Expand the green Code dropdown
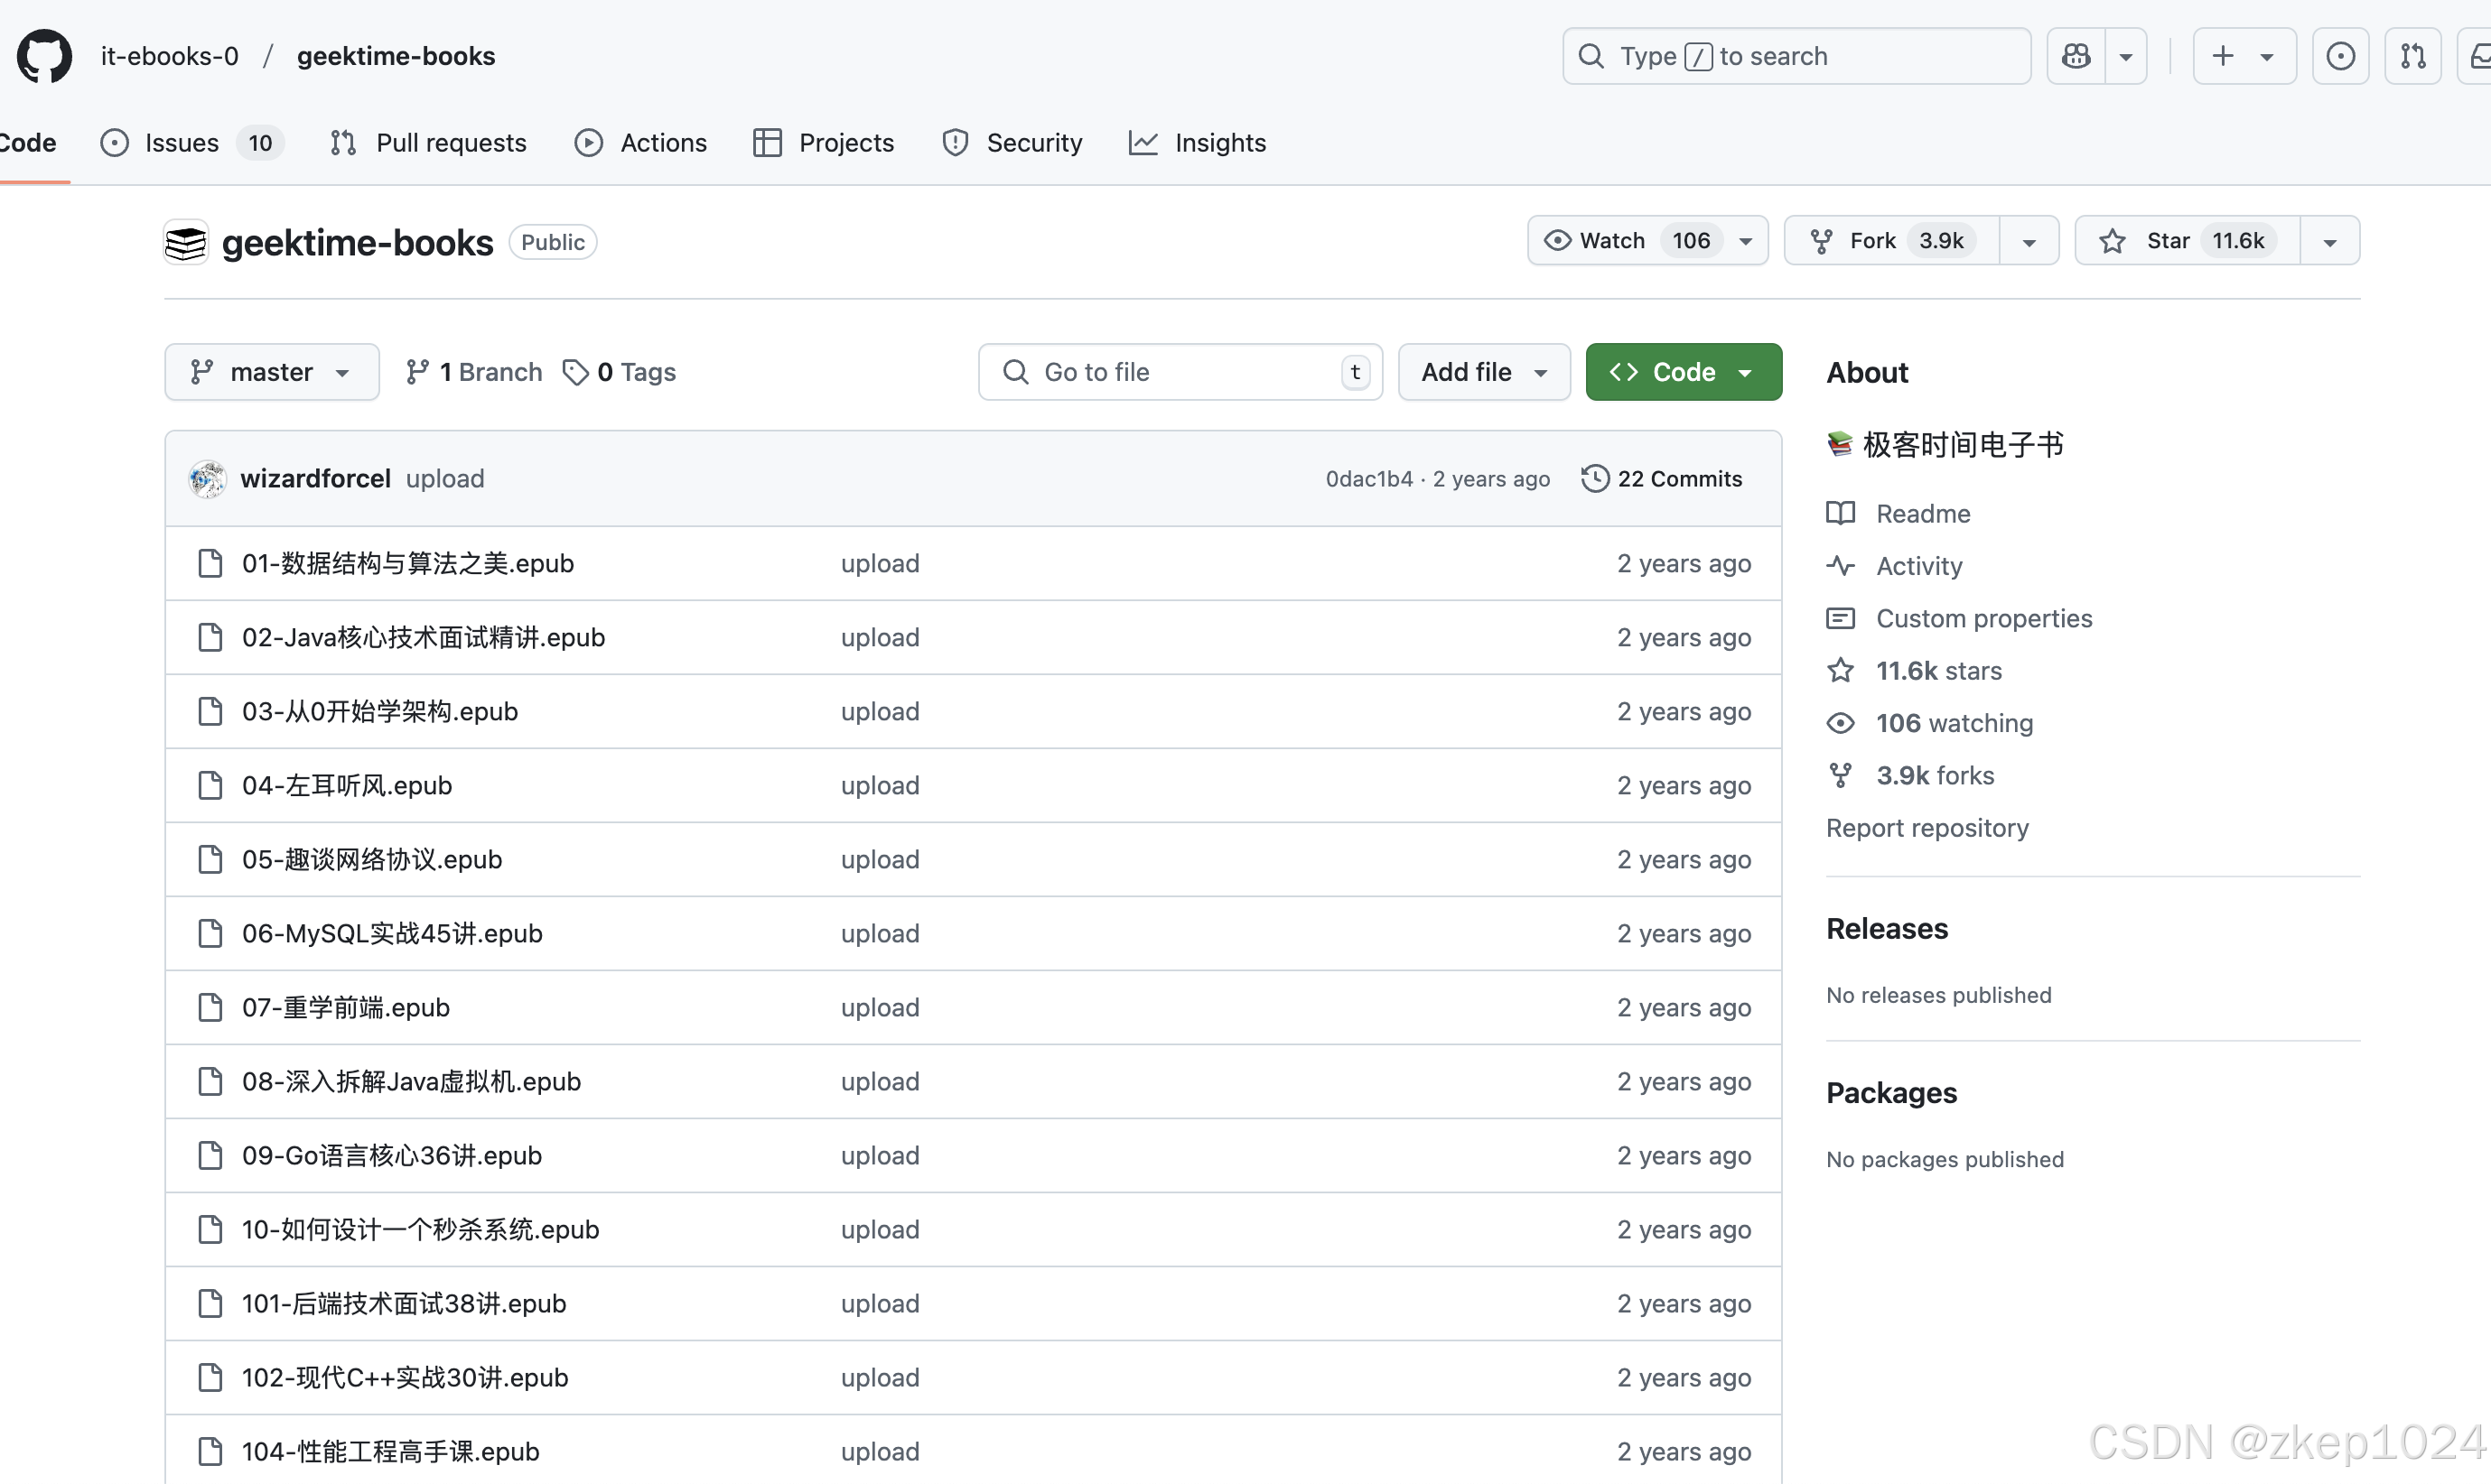The height and width of the screenshot is (1484, 2491). [1683, 373]
